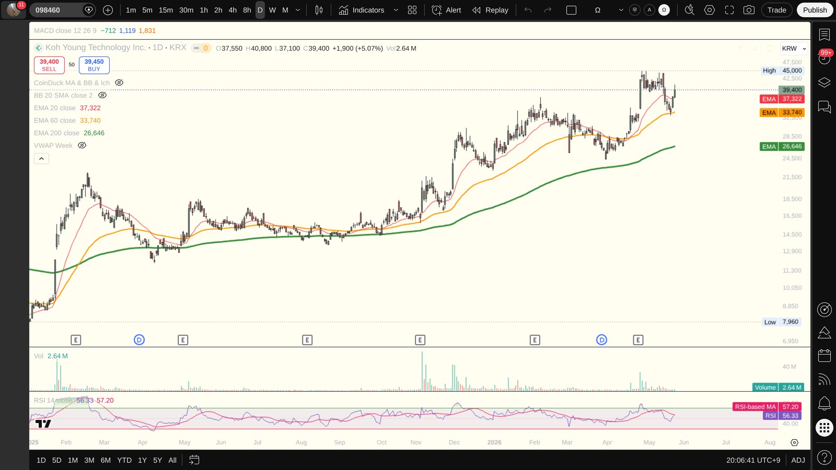
Task: Click the redo arrow icon
Action: (x=548, y=10)
